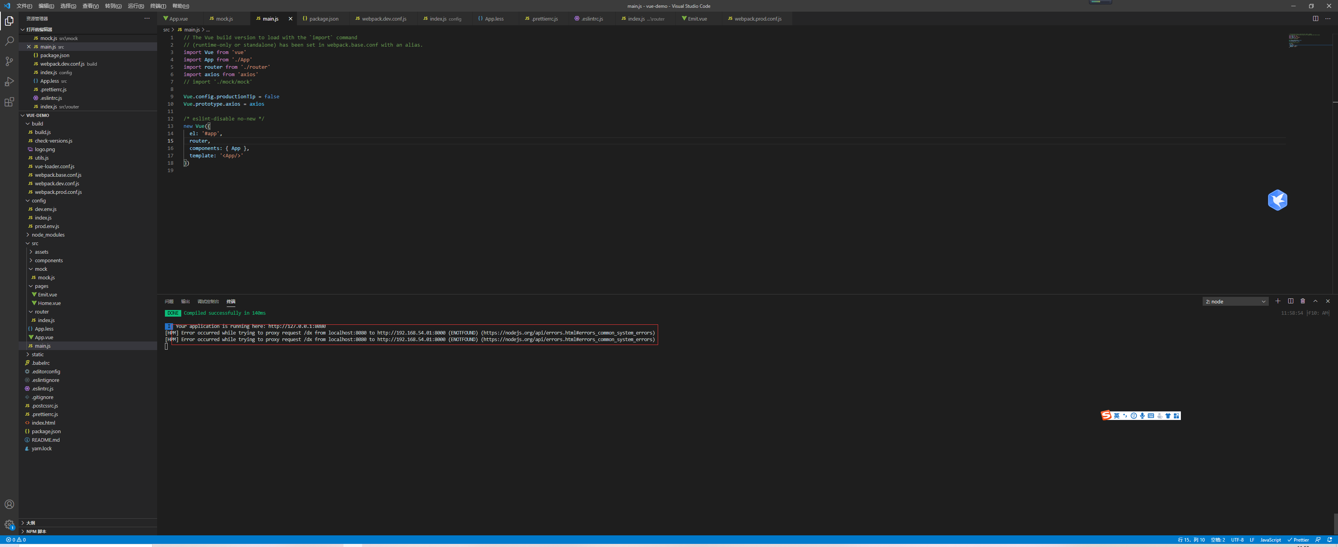This screenshot has width=1338, height=547.
Task: Split the terminal pane
Action: 1290,301
